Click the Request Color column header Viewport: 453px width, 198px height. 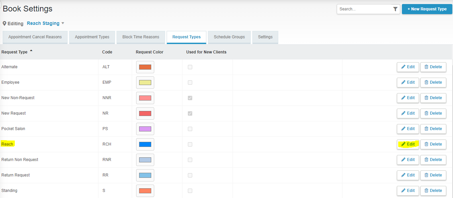[150, 52]
